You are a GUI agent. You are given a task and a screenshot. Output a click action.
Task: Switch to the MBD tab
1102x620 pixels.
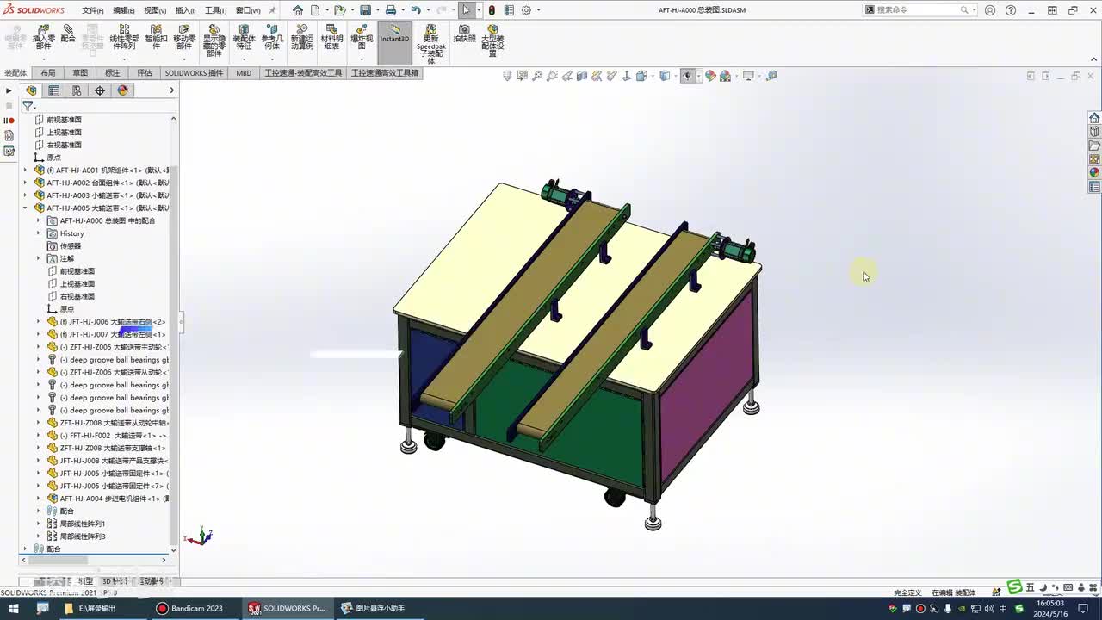point(244,73)
